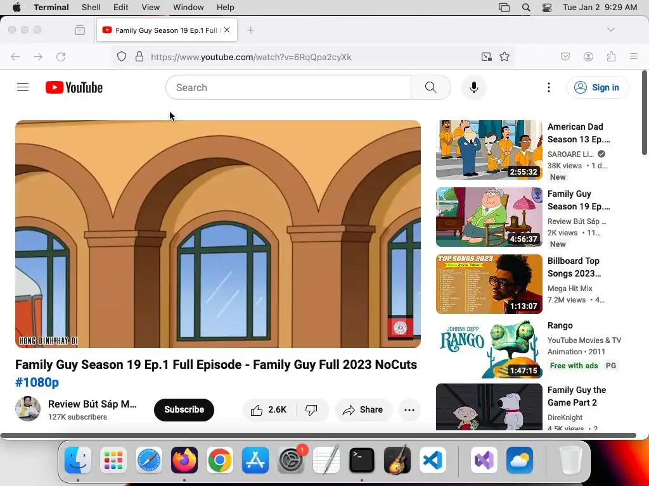This screenshot has width=649, height=486.
Task: Open the Window menu
Action: (188, 8)
